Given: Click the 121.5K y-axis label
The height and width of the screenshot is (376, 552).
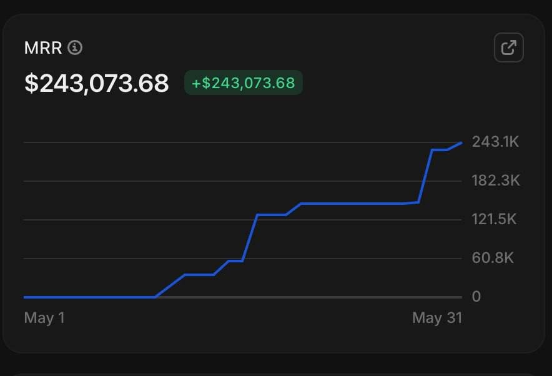Looking at the screenshot, I should (x=495, y=219).
